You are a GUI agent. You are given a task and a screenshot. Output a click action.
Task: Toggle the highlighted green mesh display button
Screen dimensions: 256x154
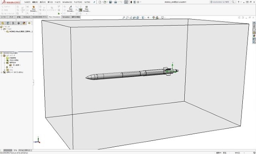(81, 10)
